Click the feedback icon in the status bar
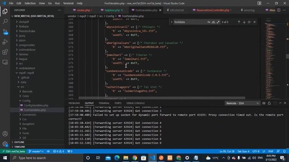289x162 pixels. pyautogui.click(x=278, y=151)
